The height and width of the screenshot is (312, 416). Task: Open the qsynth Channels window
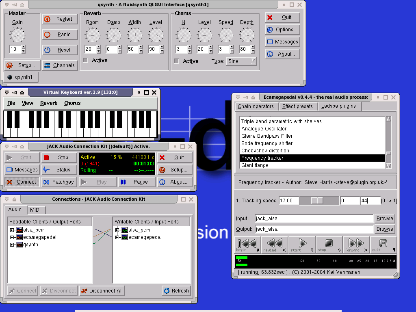59,65
